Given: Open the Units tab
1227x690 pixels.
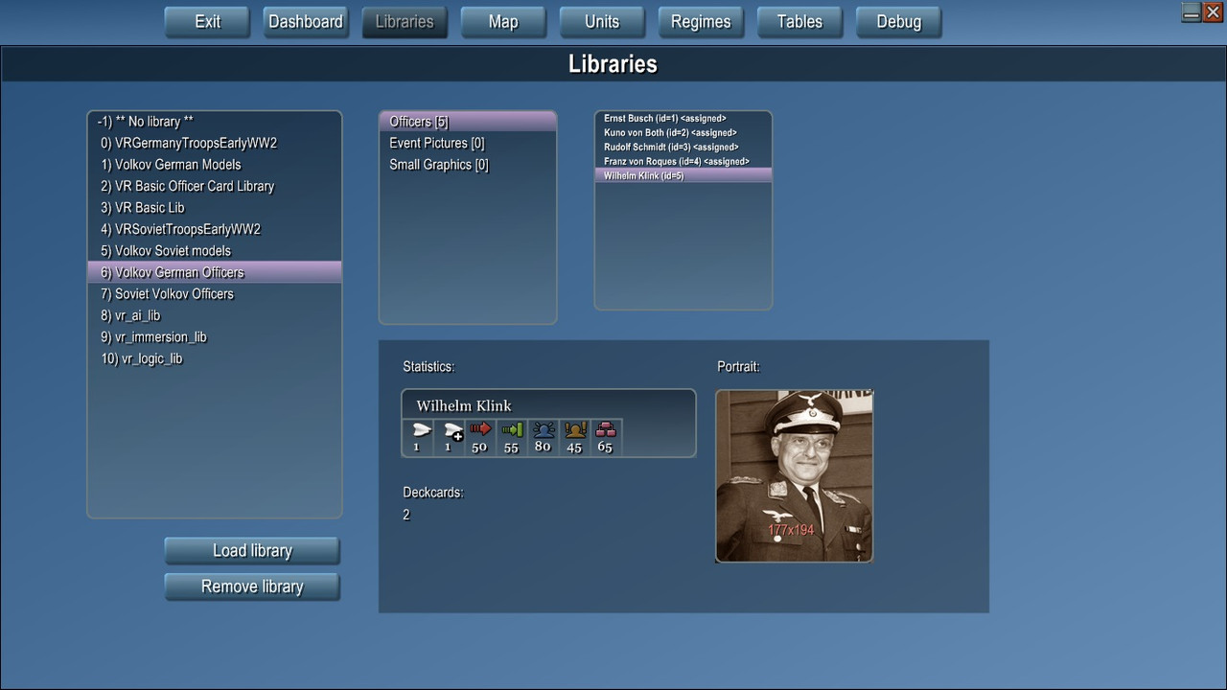Looking at the screenshot, I should coord(602,22).
